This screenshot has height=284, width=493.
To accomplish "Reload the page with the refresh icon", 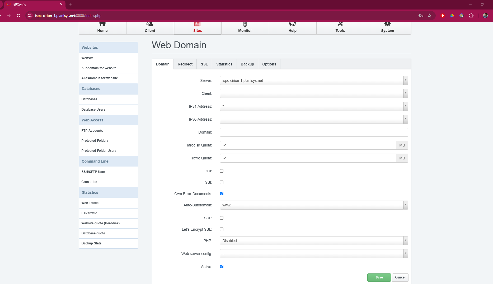I will tap(18, 16).
